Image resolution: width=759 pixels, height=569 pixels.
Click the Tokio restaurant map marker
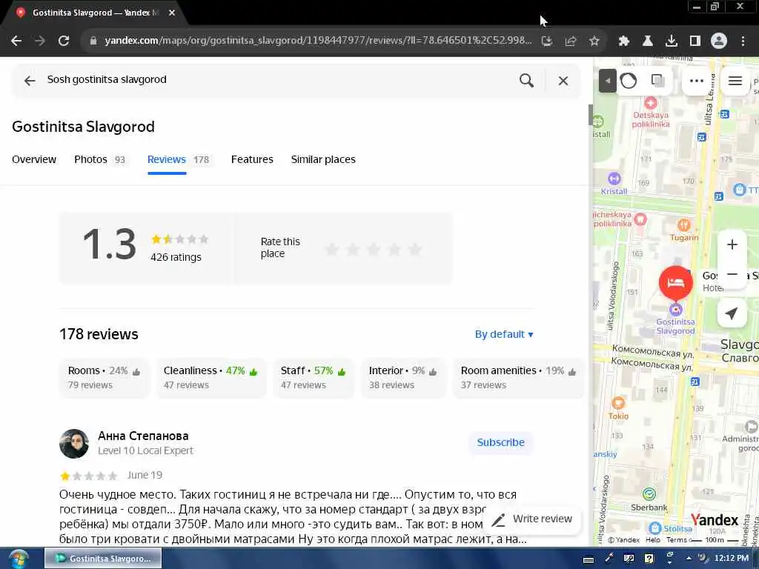tap(618, 402)
